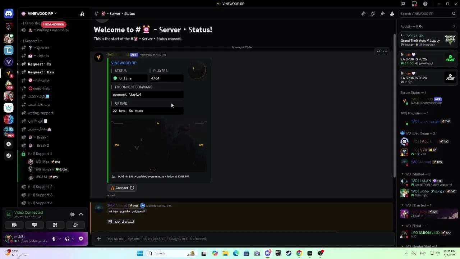Add a server plus icon
460x259 pixels.
(x=9, y=144)
